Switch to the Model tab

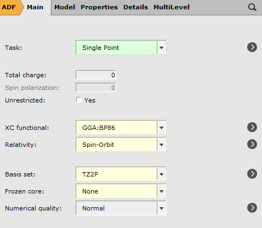coord(65,7)
